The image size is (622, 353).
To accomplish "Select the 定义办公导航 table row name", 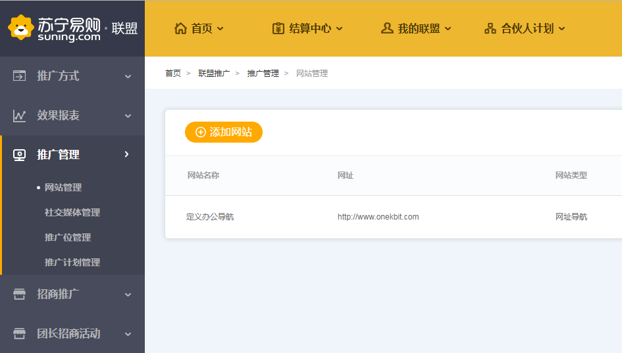I will [210, 217].
